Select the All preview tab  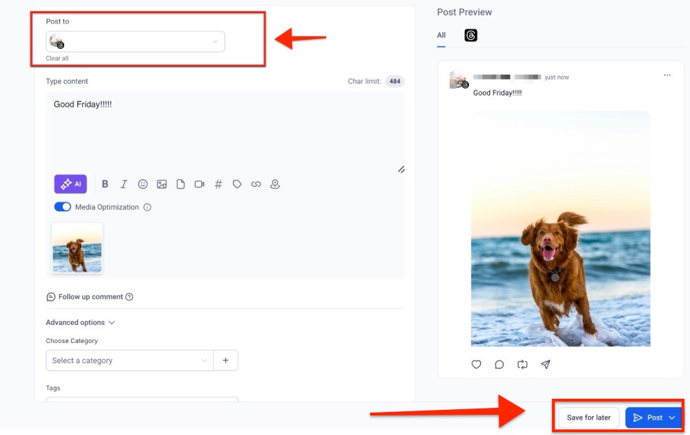(x=441, y=36)
